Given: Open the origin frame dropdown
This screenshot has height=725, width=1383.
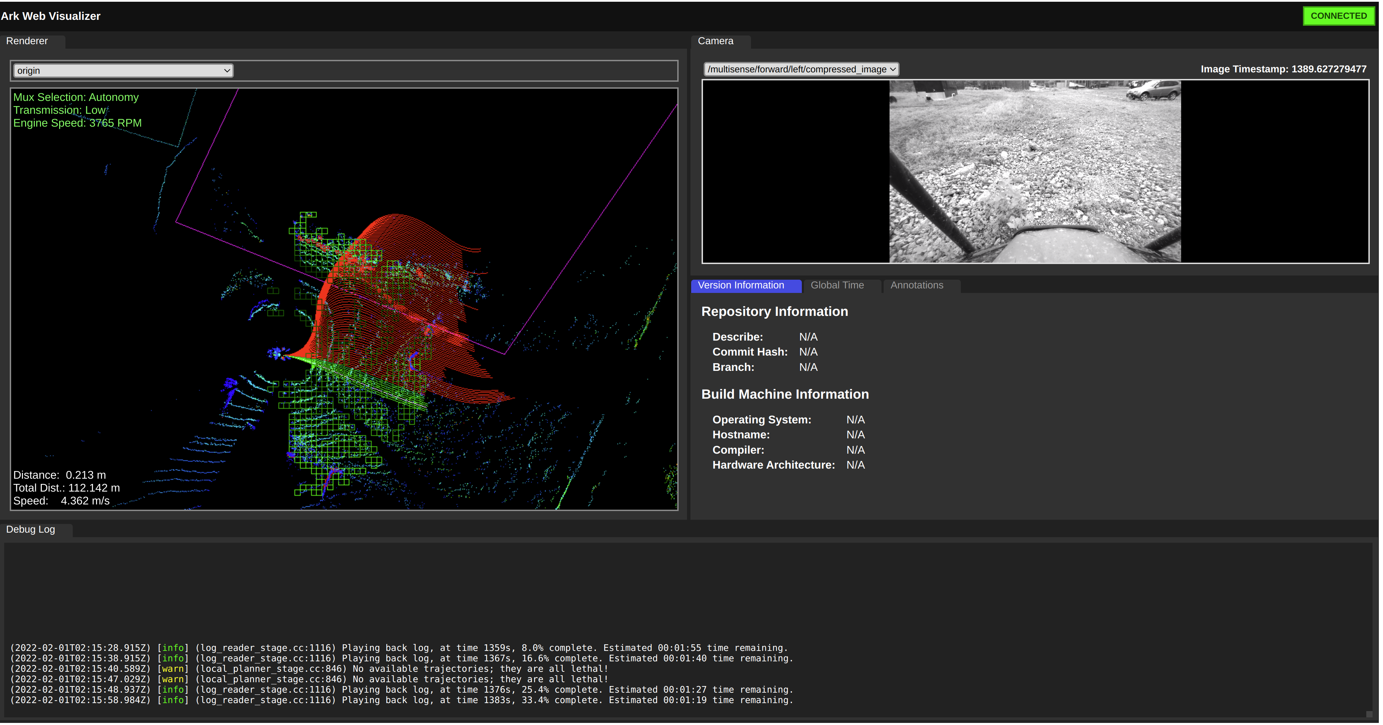Looking at the screenshot, I should click(x=123, y=71).
